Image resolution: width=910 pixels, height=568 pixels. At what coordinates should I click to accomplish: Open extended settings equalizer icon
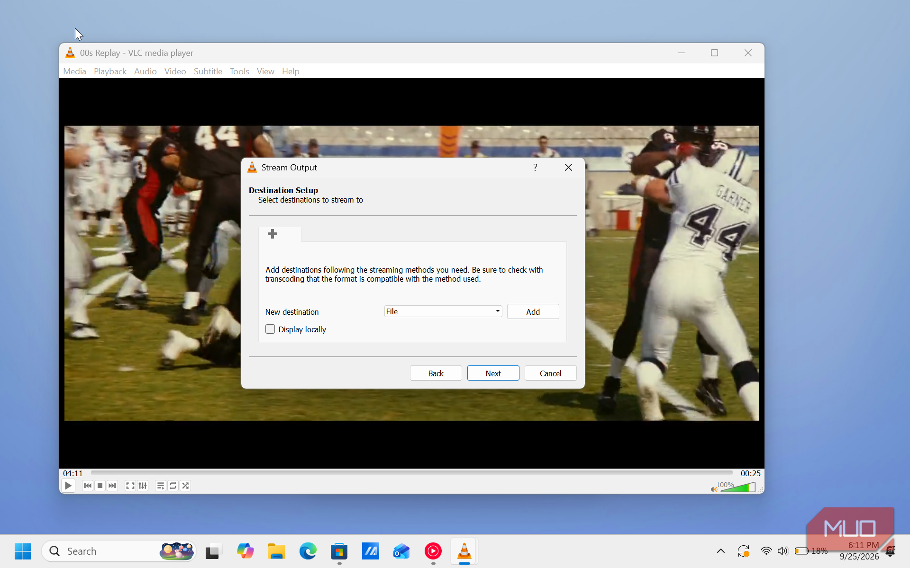(x=143, y=486)
